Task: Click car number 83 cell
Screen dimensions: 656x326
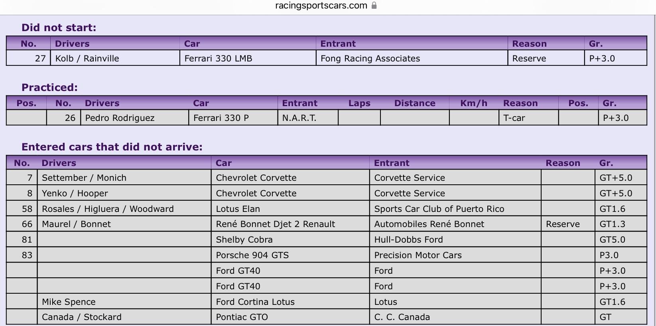Action: 22,255
